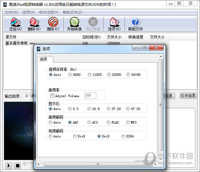Click the 清除(C) clear list icon
Screen dimensions: 200x172
point(53,24)
